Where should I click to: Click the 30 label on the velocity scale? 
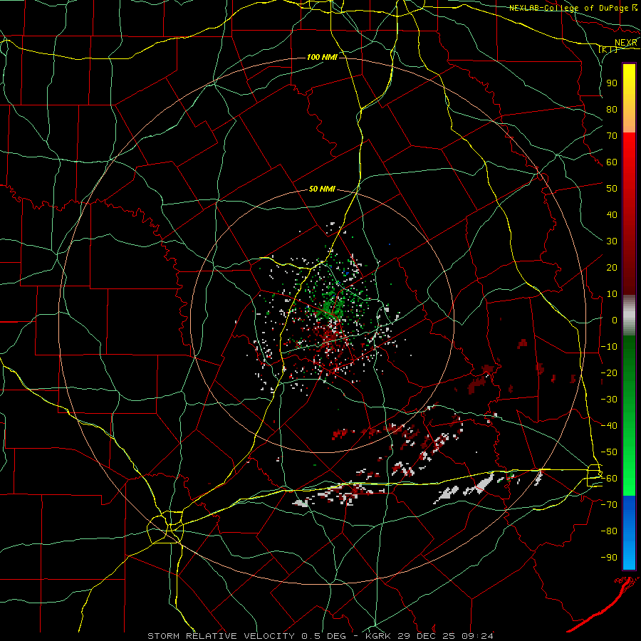click(612, 241)
